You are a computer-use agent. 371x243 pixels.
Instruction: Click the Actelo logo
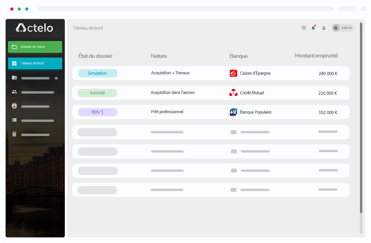tap(35, 28)
